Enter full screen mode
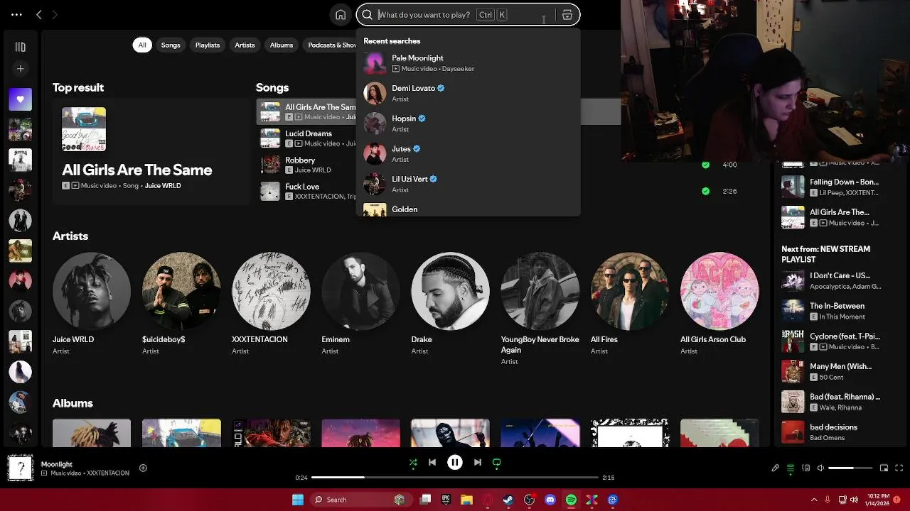 pyautogui.click(x=899, y=468)
